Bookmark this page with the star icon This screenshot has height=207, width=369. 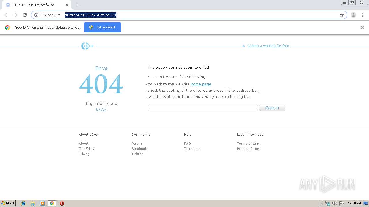pyautogui.click(x=342, y=15)
